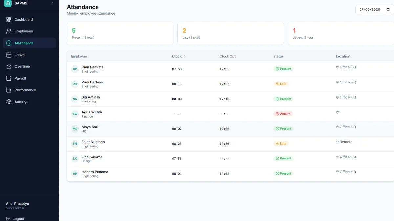Click the Overtime stopwatch icon
The height and width of the screenshot is (221, 394).
pyautogui.click(x=9, y=66)
